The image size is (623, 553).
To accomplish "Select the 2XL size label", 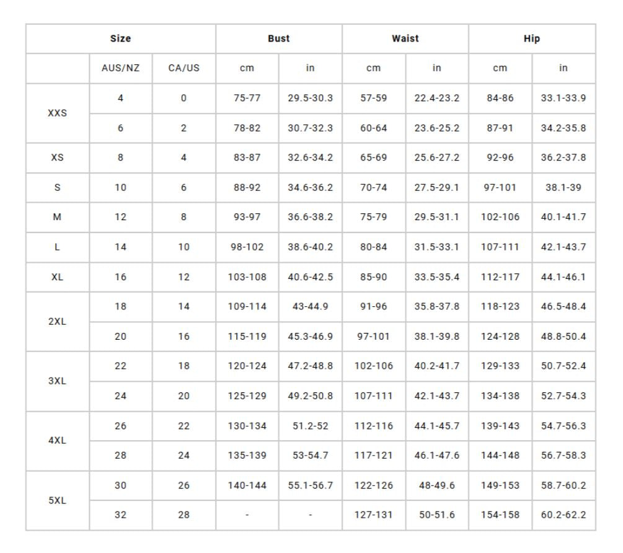I will point(57,322).
